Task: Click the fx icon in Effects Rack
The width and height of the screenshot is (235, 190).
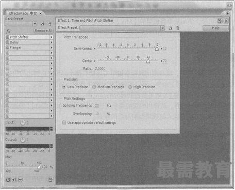Action: [8, 31]
